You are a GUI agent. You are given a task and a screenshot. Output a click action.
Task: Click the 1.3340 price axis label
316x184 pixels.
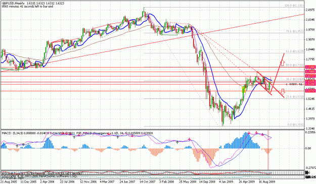coord(310,129)
